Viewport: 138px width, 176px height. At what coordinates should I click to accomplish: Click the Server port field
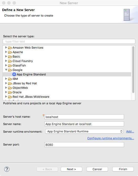coord(84,144)
